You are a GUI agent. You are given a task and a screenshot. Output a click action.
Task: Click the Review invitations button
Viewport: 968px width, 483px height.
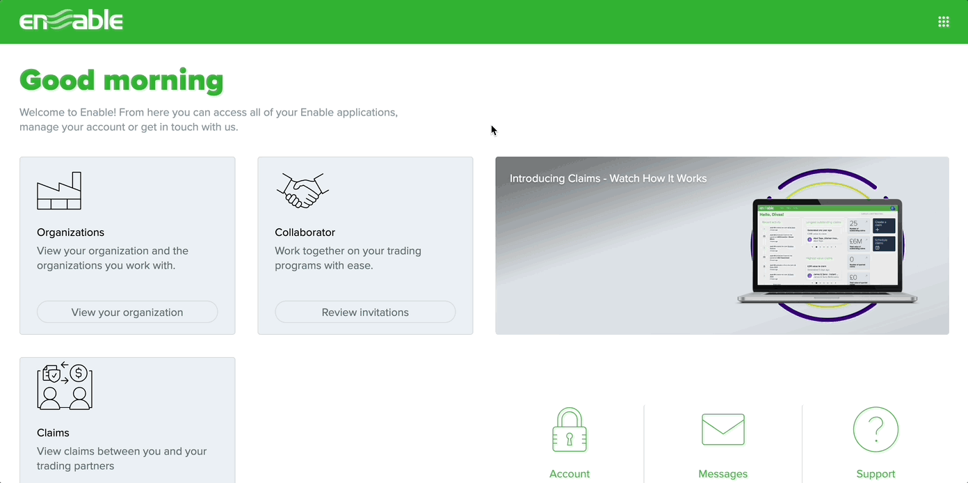click(x=365, y=312)
